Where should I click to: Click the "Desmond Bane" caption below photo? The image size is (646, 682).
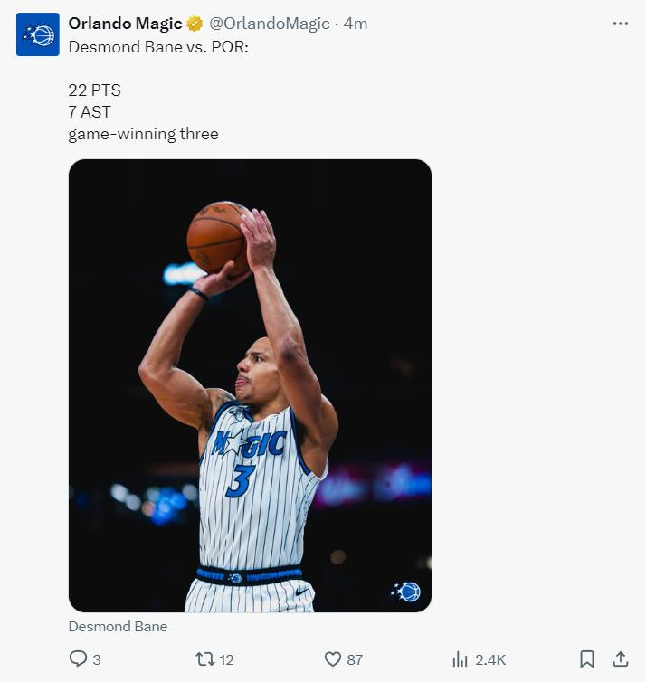click(x=118, y=626)
